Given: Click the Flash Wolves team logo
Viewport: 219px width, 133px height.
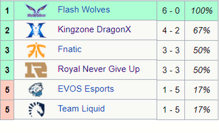Looking at the screenshot, I should click(x=36, y=10).
